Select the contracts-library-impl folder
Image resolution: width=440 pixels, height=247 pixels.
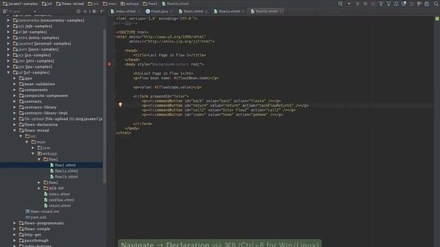[x=43, y=113]
